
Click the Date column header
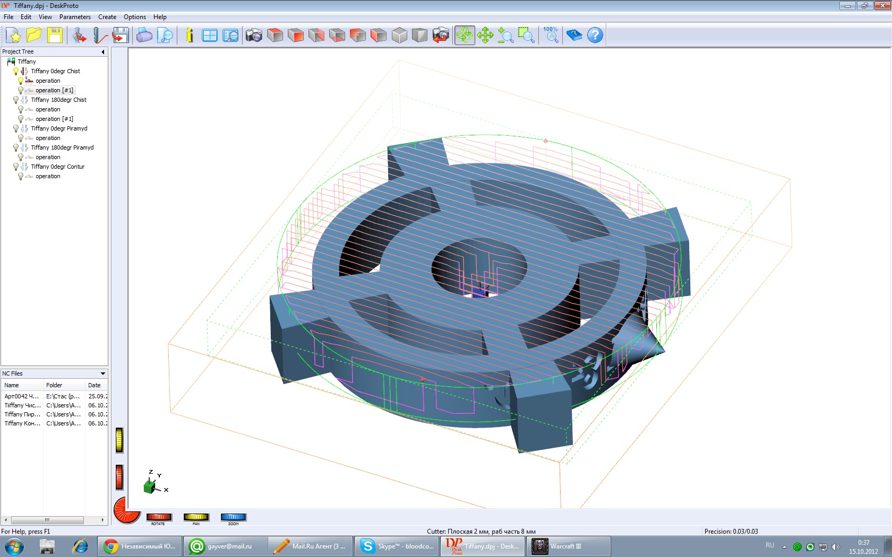95,385
